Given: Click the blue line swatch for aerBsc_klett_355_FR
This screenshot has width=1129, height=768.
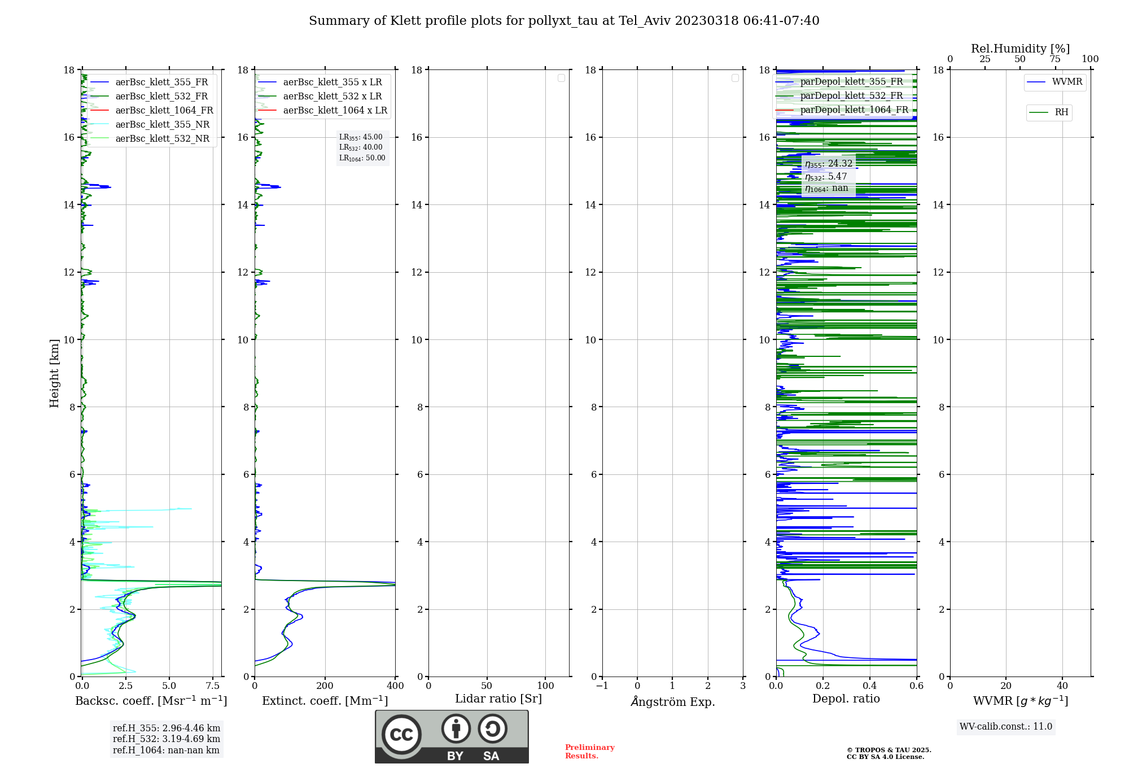Looking at the screenshot, I should (99, 82).
